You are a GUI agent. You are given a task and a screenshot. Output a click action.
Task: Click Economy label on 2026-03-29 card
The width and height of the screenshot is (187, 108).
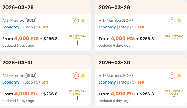tap(11, 27)
